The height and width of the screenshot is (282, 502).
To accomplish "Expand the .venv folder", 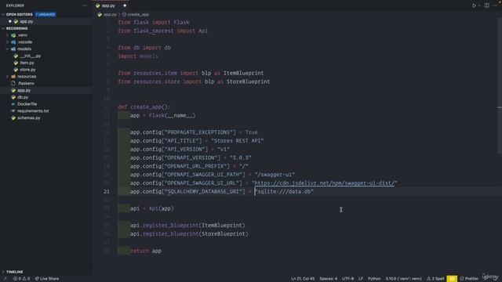I will [7, 35].
